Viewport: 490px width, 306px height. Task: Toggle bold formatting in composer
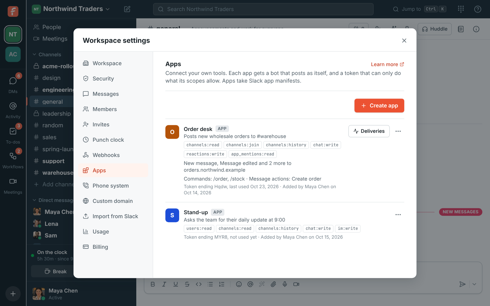coord(153,284)
